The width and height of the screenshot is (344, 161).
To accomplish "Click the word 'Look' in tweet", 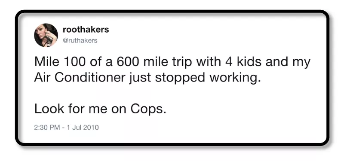I will [49, 109].
